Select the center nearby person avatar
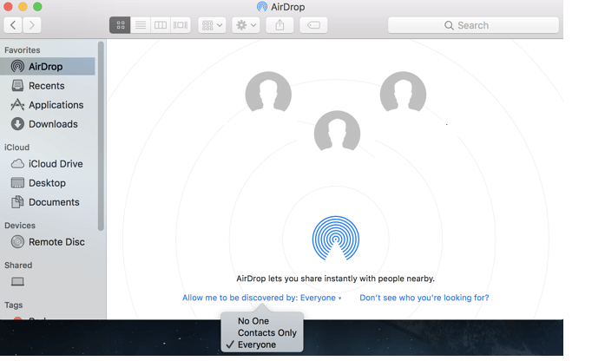Viewport: 592px width, 361px height. pyautogui.click(x=337, y=131)
